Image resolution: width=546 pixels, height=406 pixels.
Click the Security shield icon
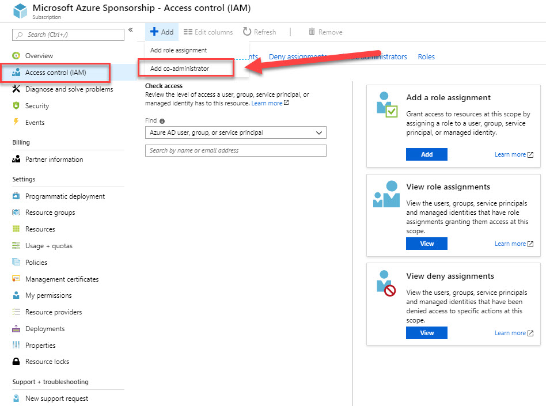pyautogui.click(x=16, y=105)
